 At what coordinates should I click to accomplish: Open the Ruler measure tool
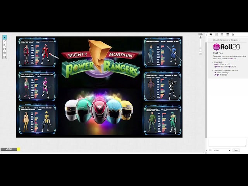coord(5,49)
